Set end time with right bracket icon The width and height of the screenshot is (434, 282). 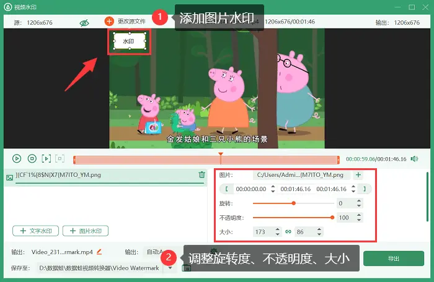point(365,189)
